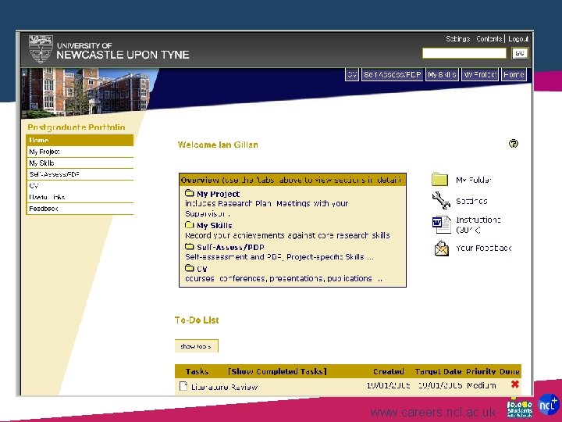Viewport: 562px width, 422px height.
Task: Select CV in the sidebar menu
Action: click(x=80, y=186)
